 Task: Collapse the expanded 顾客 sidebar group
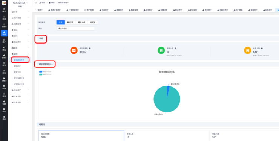coord(20,54)
